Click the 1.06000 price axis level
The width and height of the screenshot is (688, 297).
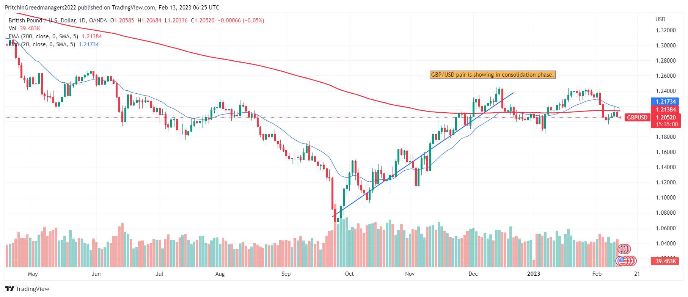coord(666,228)
